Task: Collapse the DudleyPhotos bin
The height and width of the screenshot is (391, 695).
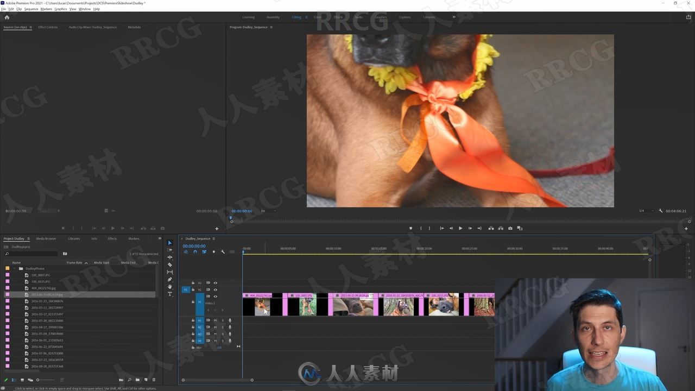Action: tap(15, 268)
